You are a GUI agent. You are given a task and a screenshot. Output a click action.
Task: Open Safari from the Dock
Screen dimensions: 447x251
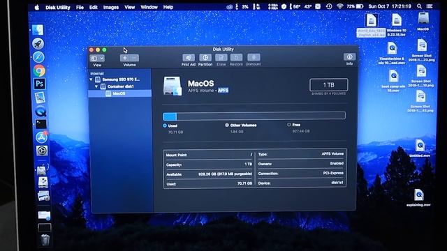tap(38, 57)
